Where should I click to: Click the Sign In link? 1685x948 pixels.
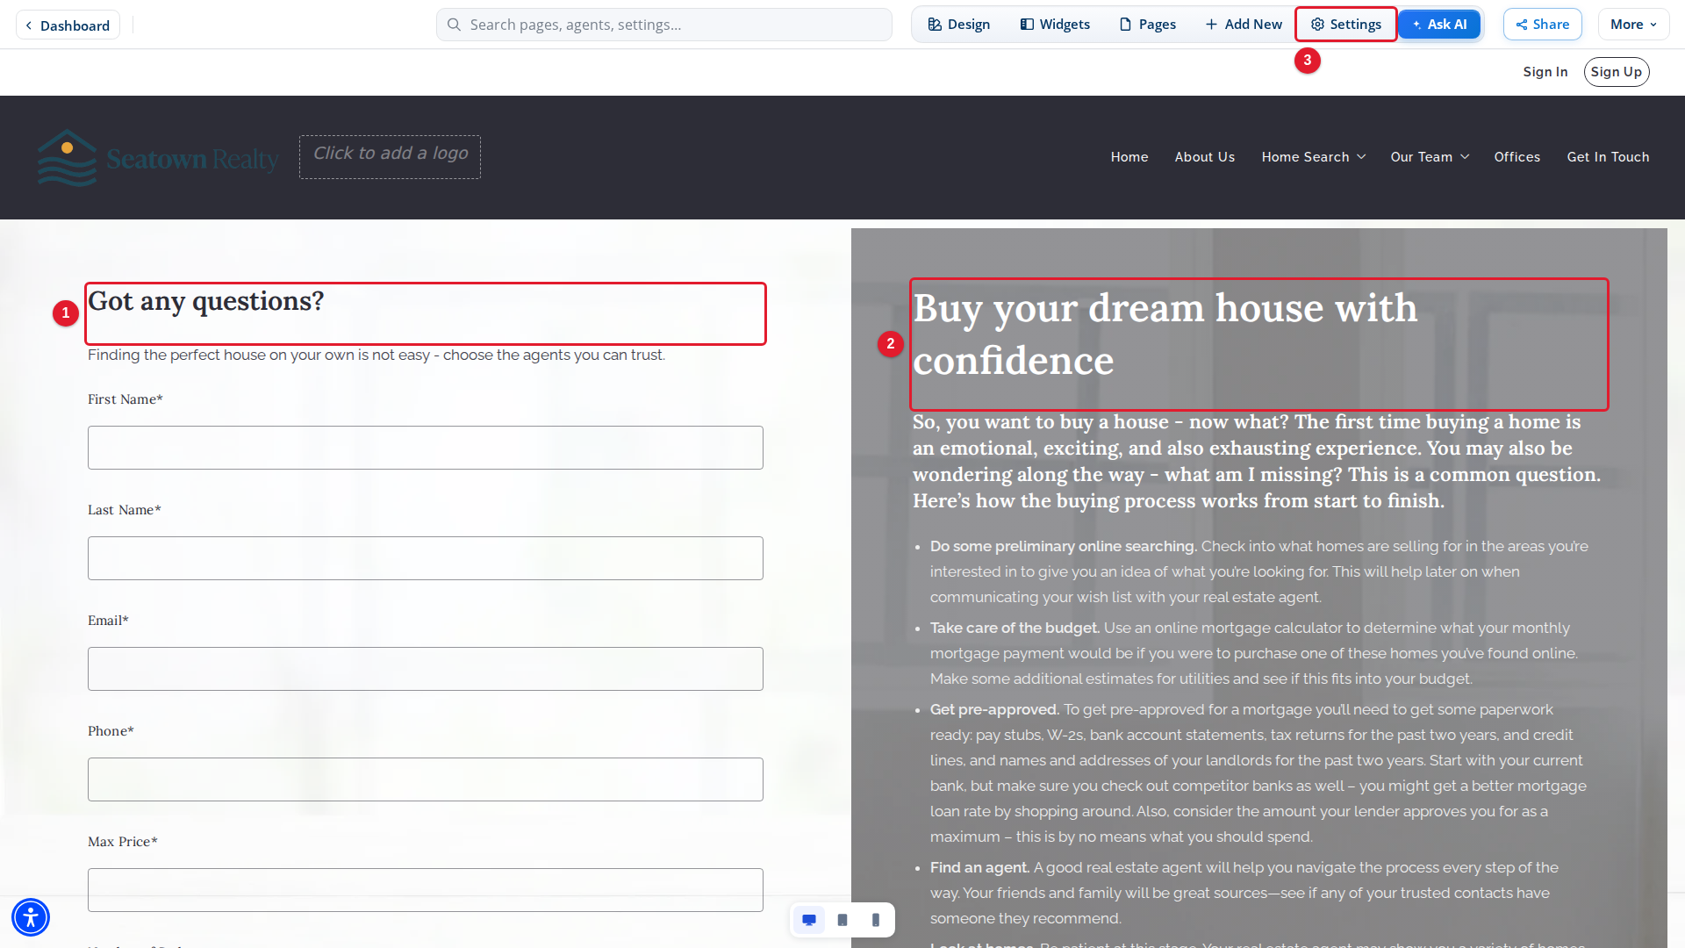(1545, 72)
